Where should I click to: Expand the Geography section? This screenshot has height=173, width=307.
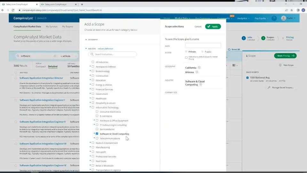click(86, 40)
